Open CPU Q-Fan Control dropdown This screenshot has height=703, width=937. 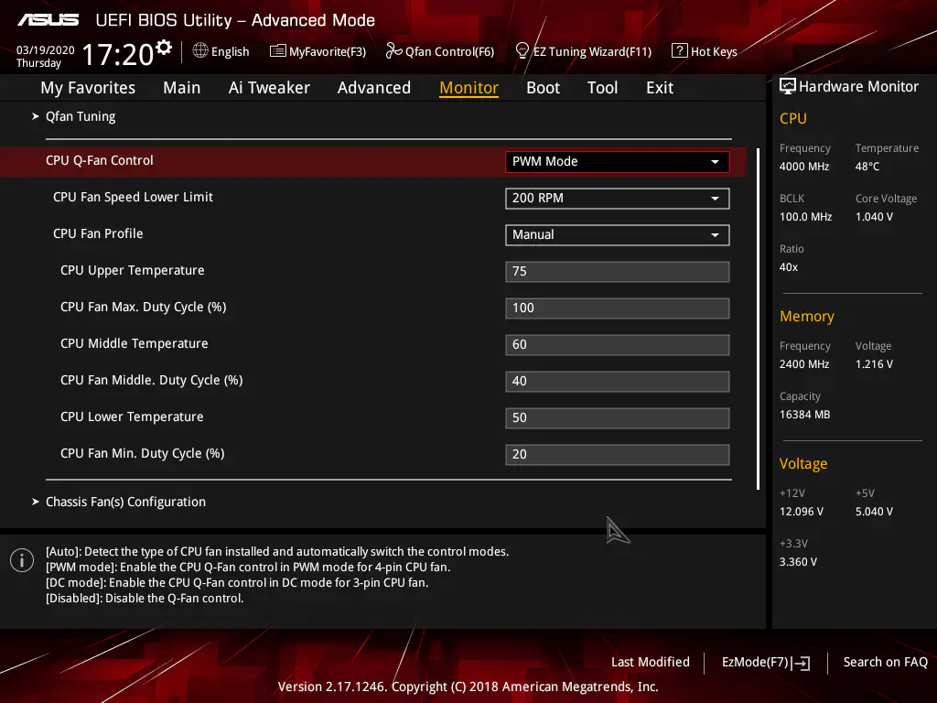(617, 162)
